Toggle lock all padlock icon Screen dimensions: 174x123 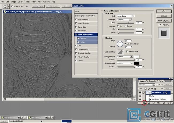(x=155, y=88)
